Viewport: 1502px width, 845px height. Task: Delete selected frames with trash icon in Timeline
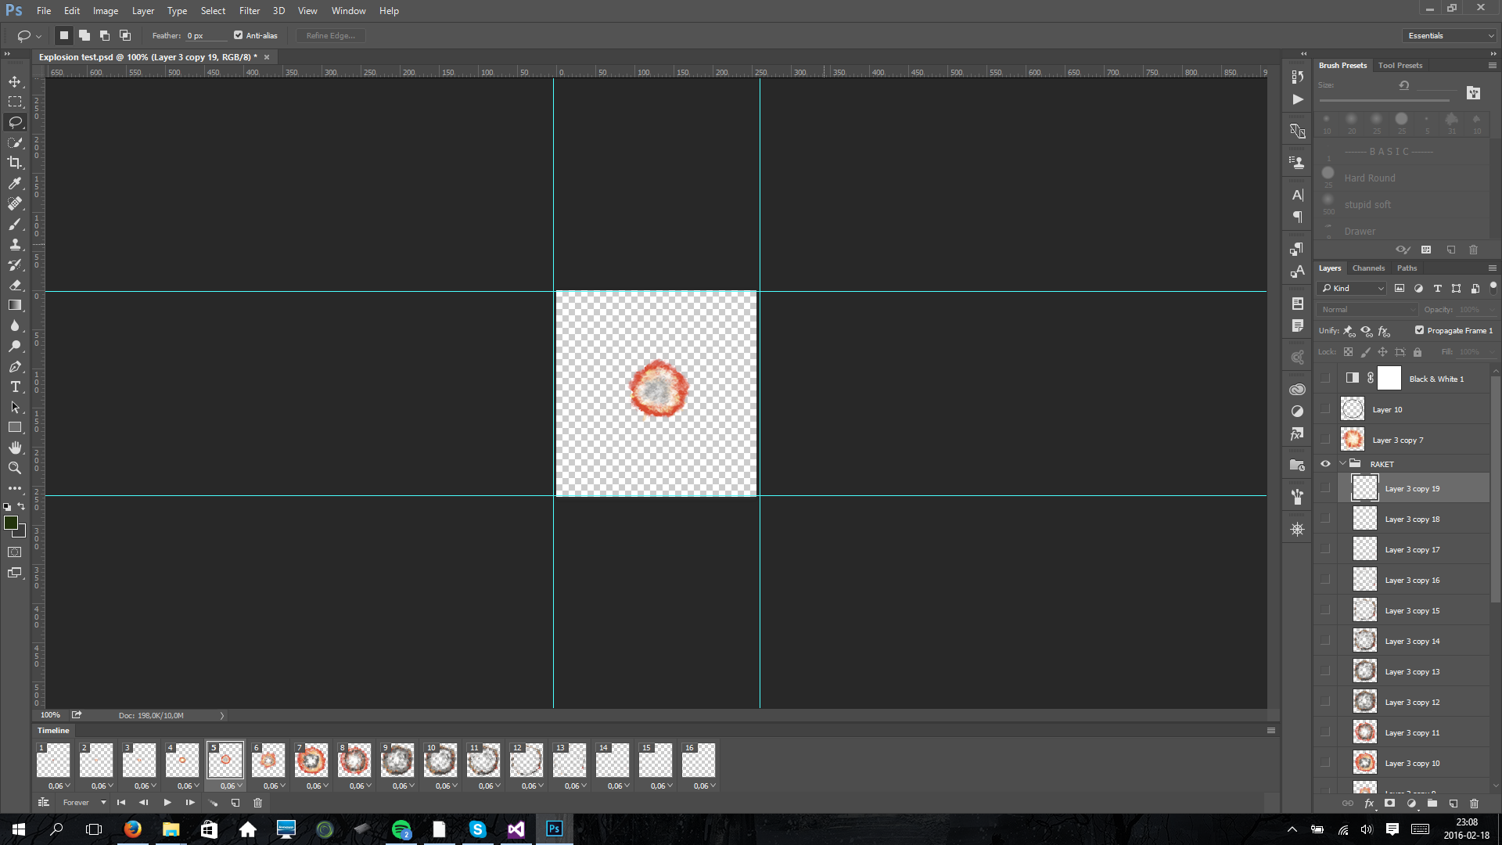pos(257,803)
